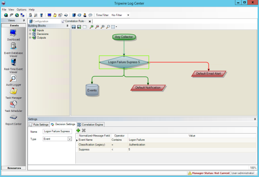259x177 pixels.
Task: Click the Events section header button
Action: tap(14, 25)
